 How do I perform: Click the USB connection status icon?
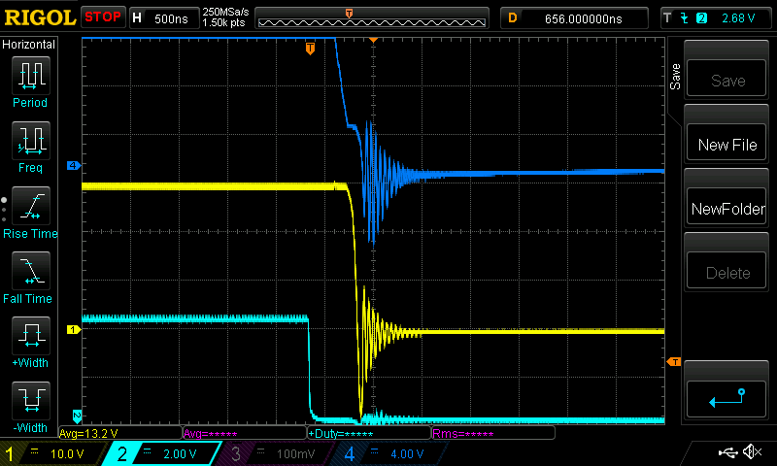[x=727, y=452]
